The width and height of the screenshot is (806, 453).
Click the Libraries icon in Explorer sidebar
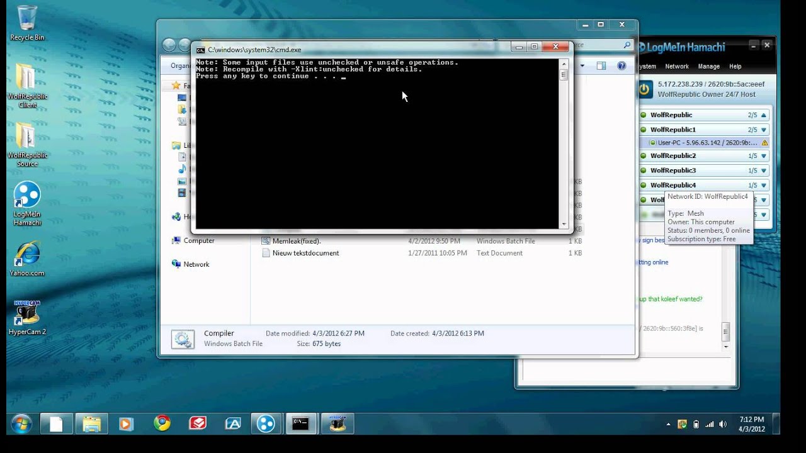click(x=176, y=145)
